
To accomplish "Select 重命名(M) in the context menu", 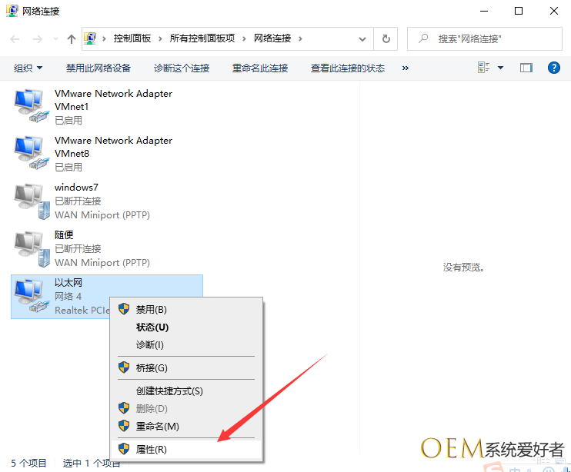I will click(157, 426).
